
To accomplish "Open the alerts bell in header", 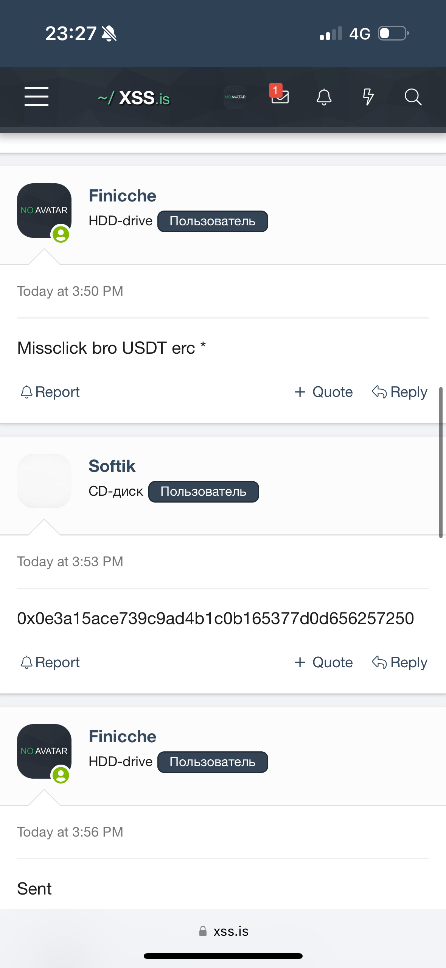I will tap(324, 97).
